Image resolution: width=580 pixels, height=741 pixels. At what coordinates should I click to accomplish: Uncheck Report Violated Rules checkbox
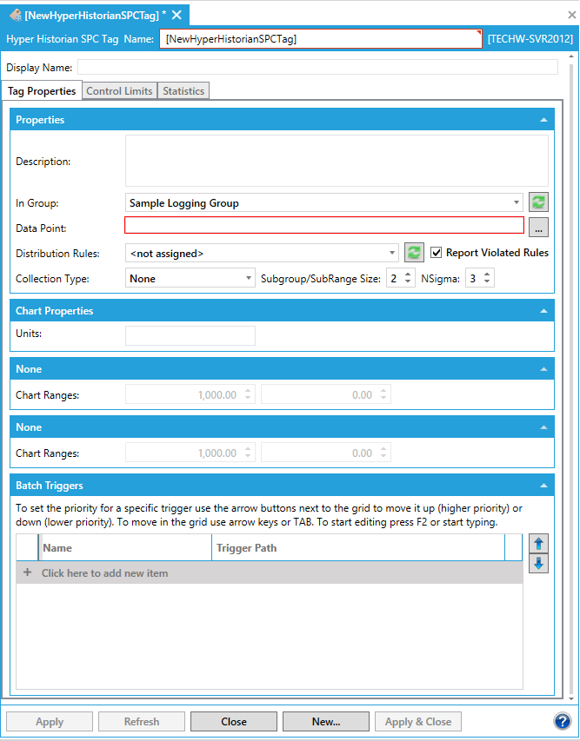pyautogui.click(x=437, y=253)
